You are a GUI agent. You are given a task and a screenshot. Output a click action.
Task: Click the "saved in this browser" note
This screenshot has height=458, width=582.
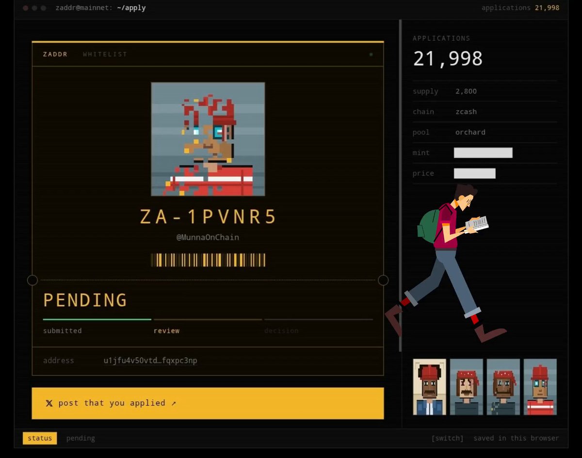click(x=516, y=438)
